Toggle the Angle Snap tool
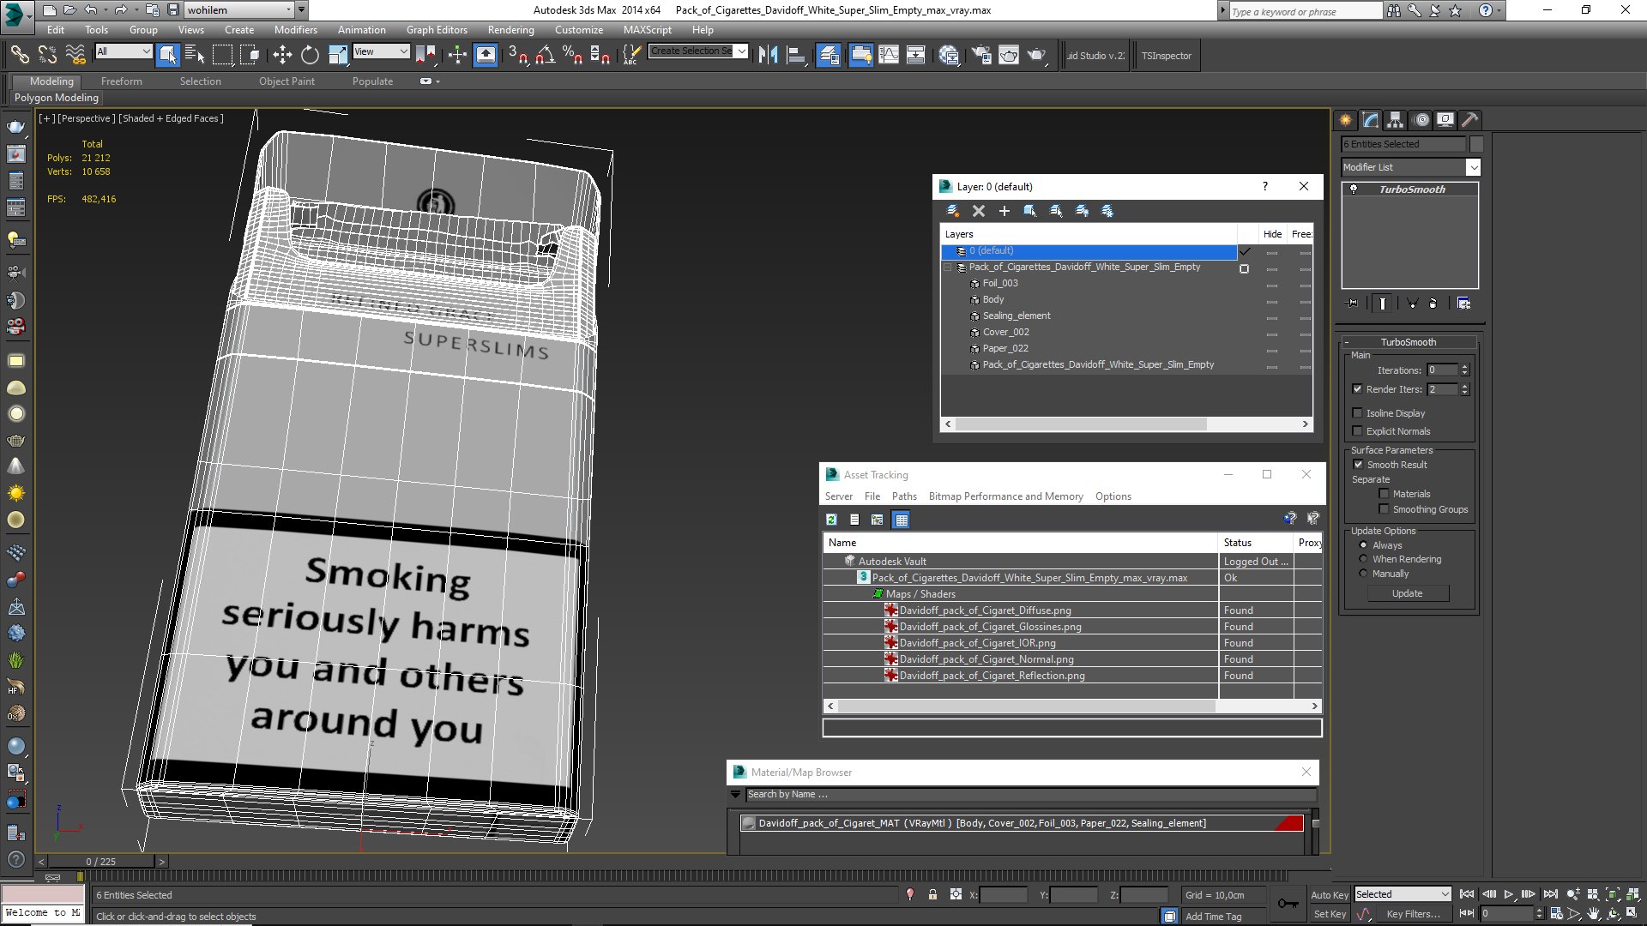The width and height of the screenshot is (1647, 926). coord(546,56)
